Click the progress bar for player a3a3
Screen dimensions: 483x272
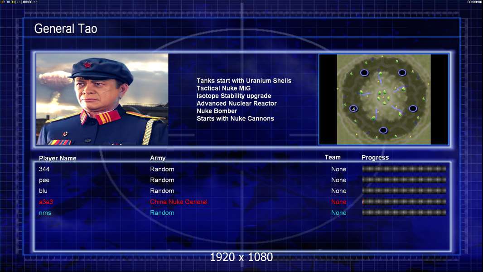click(x=404, y=202)
